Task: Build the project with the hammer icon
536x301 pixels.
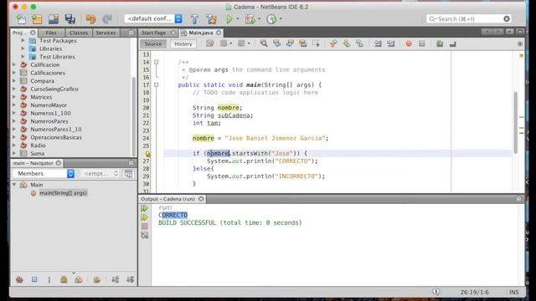Action: [x=194, y=19]
